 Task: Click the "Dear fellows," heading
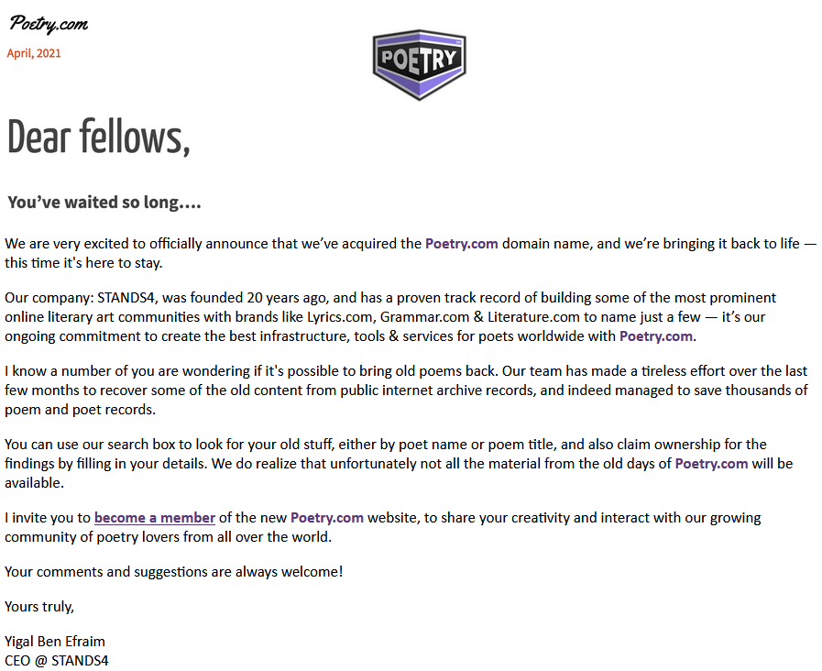click(x=99, y=137)
